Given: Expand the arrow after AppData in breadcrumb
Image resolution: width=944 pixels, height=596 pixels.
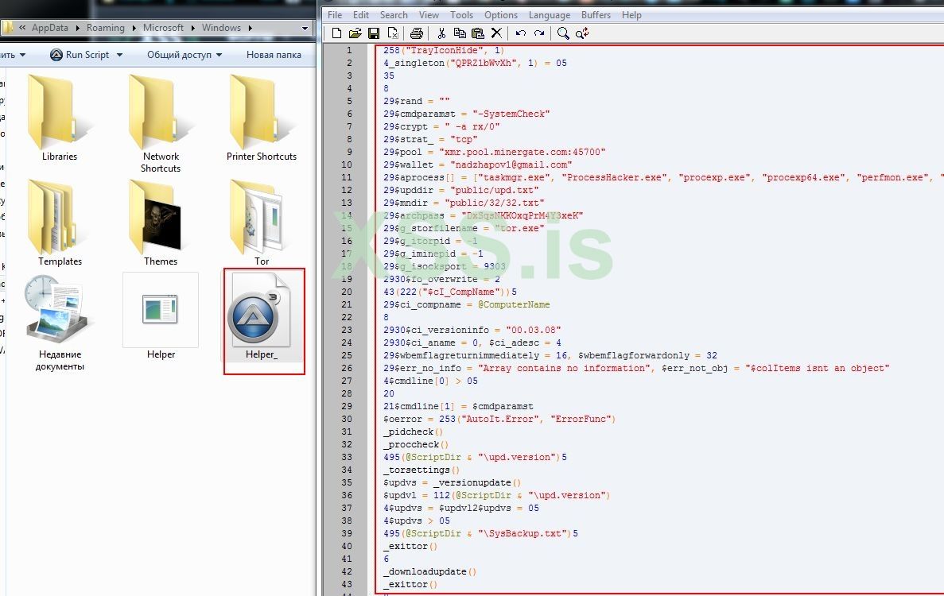Looking at the screenshot, I should coord(78,28).
